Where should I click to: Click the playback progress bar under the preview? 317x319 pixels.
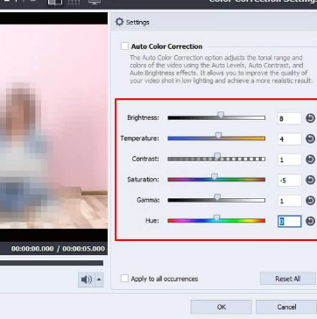[52, 263]
